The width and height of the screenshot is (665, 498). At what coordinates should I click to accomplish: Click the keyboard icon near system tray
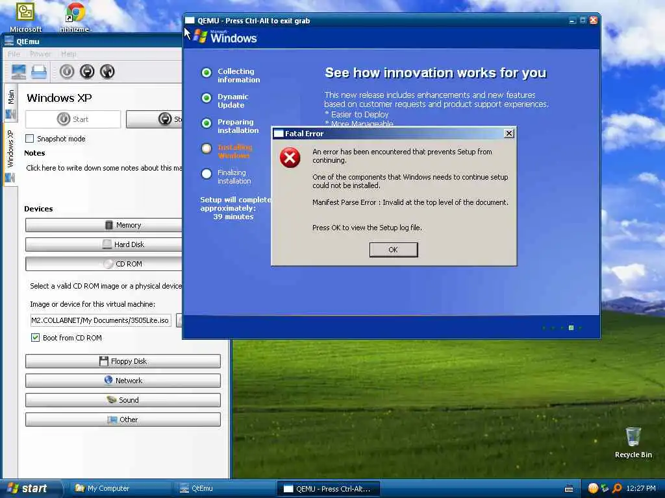(569, 489)
